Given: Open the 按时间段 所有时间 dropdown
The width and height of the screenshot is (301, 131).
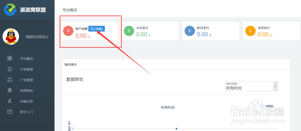Looking at the screenshot, I should click(x=251, y=86).
